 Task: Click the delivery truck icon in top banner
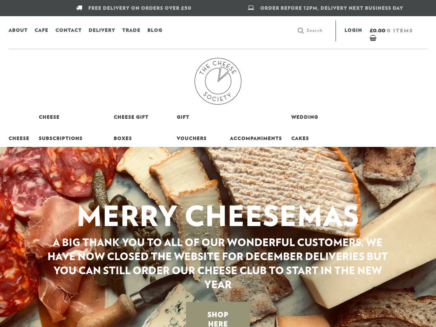click(x=79, y=8)
